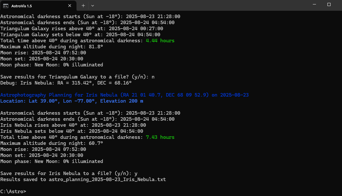Image resolution: width=342 pixels, height=196 pixels.
Task: Open a new terminal tab
Action: pos(83,6)
